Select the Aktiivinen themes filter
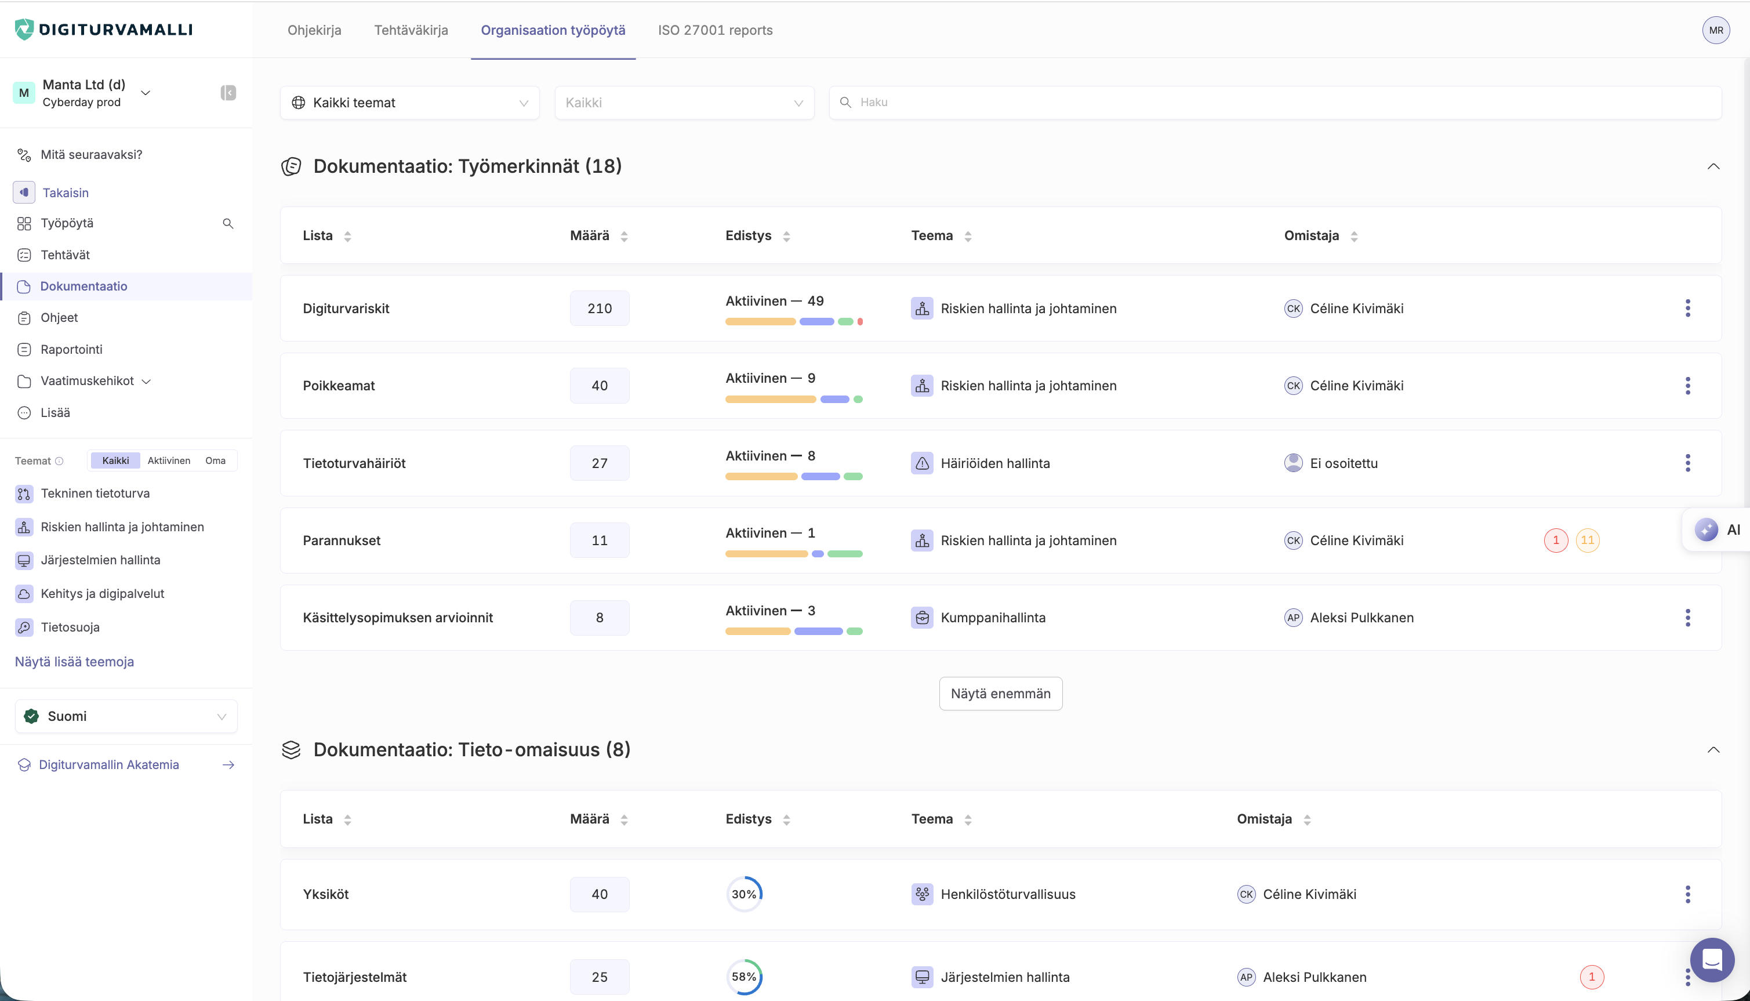1750x1001 pixels. 168,460
